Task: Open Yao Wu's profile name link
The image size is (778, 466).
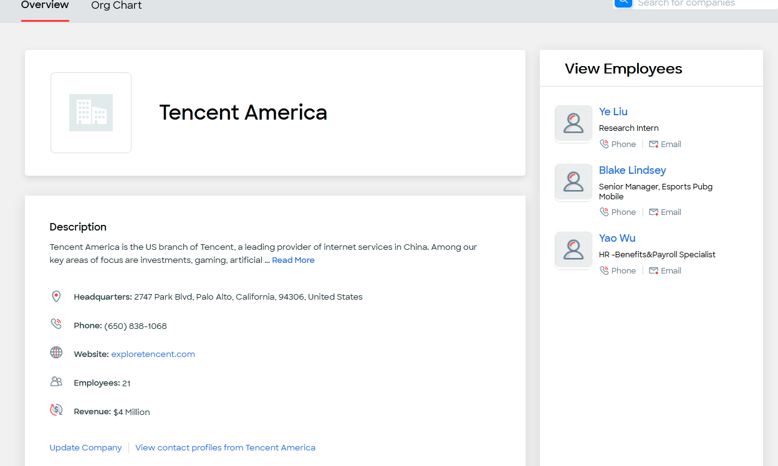Action: pyautogui.click(x=617, y=238)
